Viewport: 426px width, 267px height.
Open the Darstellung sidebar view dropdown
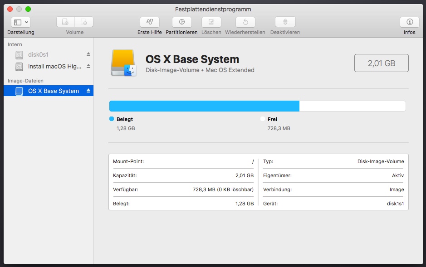click(x=21, y=22)
